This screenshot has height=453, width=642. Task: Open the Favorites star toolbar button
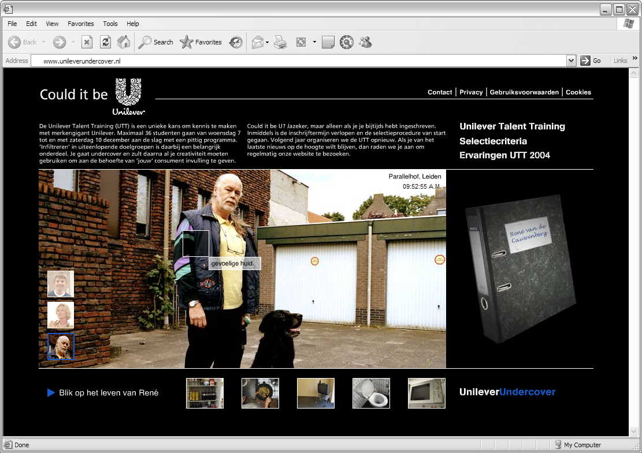point(201,42)
